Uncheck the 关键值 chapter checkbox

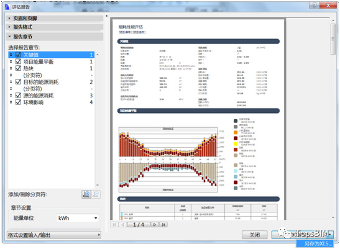point(18,55)
